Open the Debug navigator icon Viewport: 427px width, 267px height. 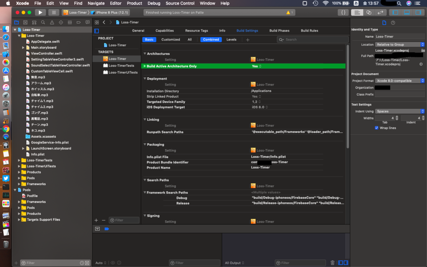click(x=70, y=23)
